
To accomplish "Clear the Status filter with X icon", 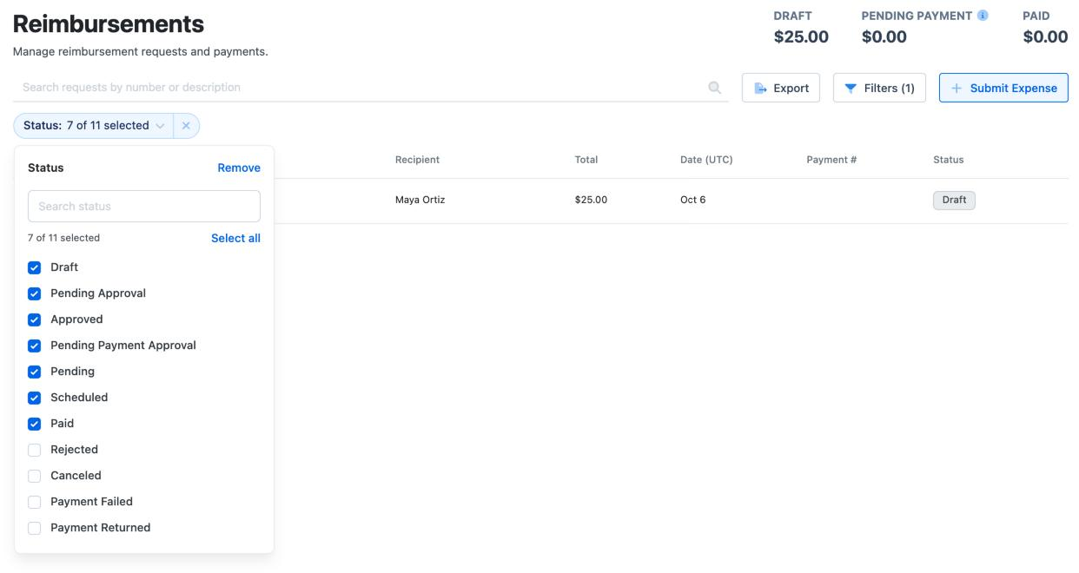I will 186,126.
